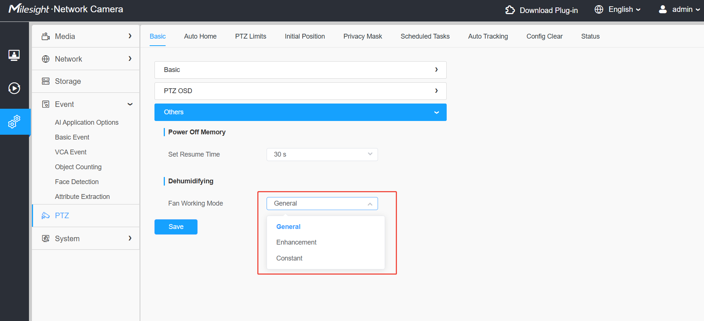Click the Media camera icon
704x321 pixels.
(46, 36)
